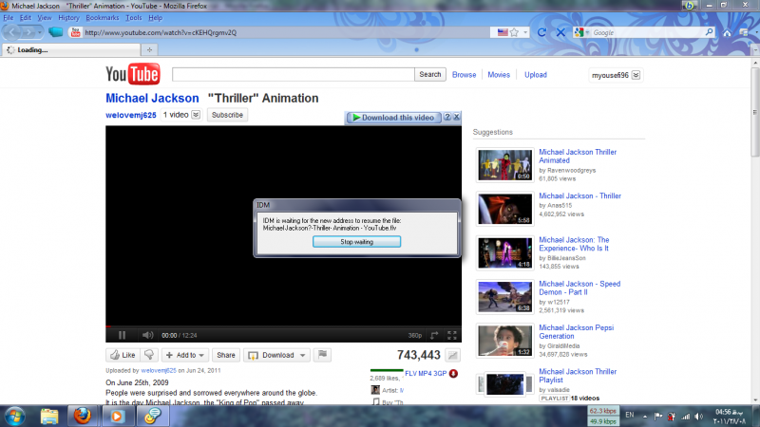The image size is (760, 427).
Task: Open the bookmark star dropdown arrow
Action: [525, 32]
